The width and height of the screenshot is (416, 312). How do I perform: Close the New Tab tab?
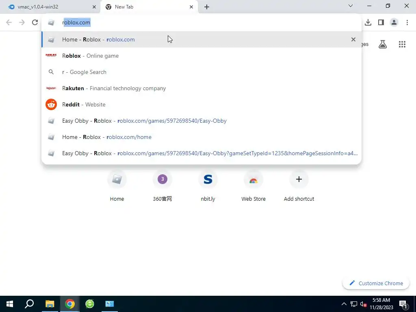tap(191, 7)
